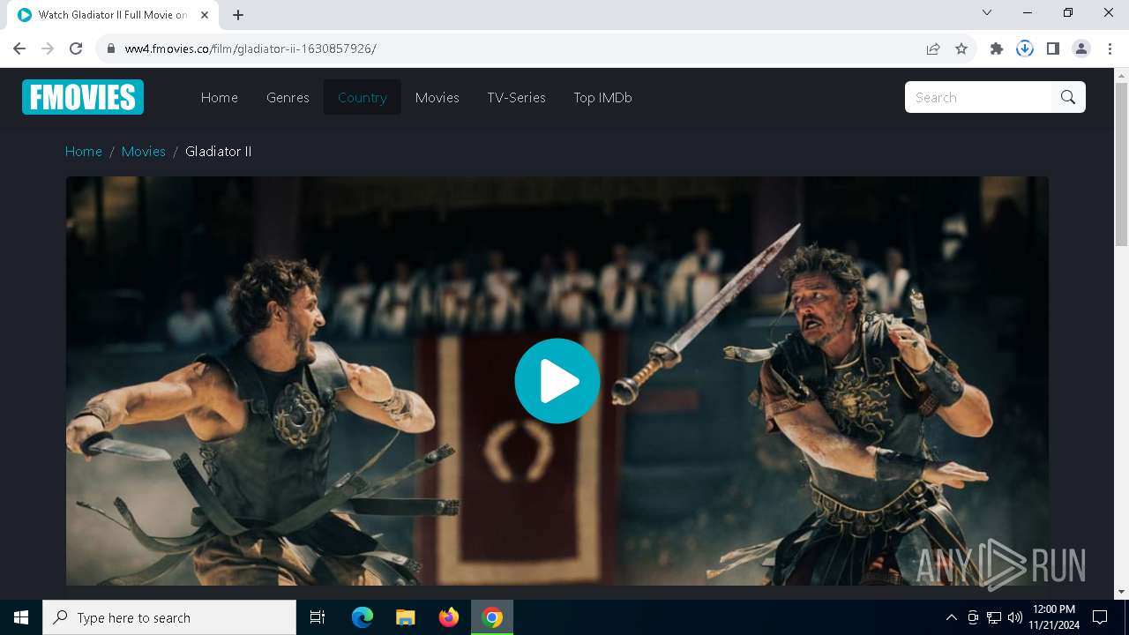Click Home breadcrumb link

[x=84, y=152]
